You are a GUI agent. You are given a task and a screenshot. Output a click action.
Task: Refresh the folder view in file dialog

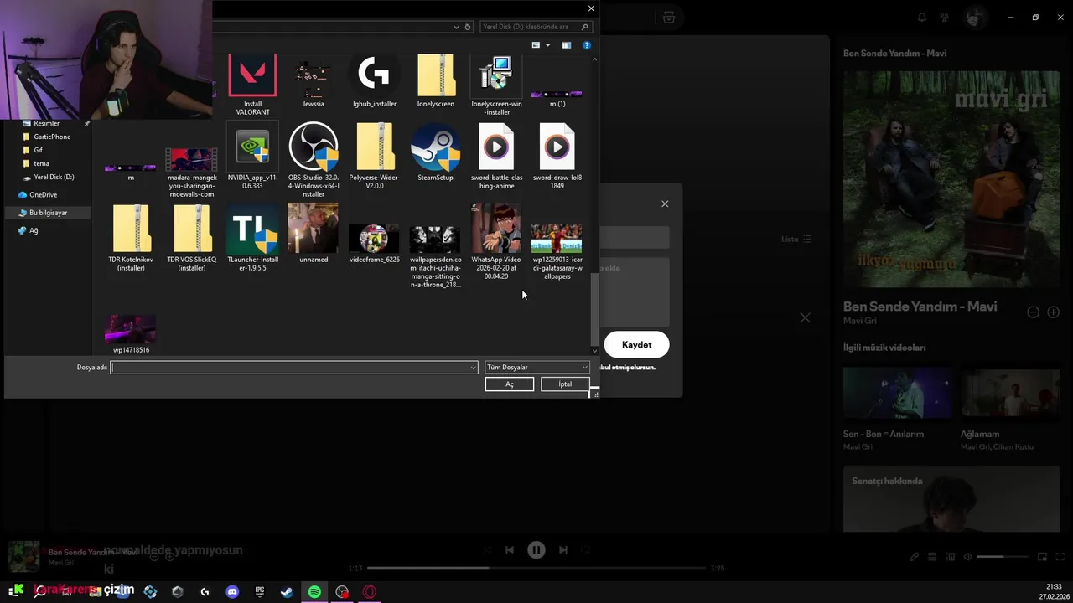point(468,27)
